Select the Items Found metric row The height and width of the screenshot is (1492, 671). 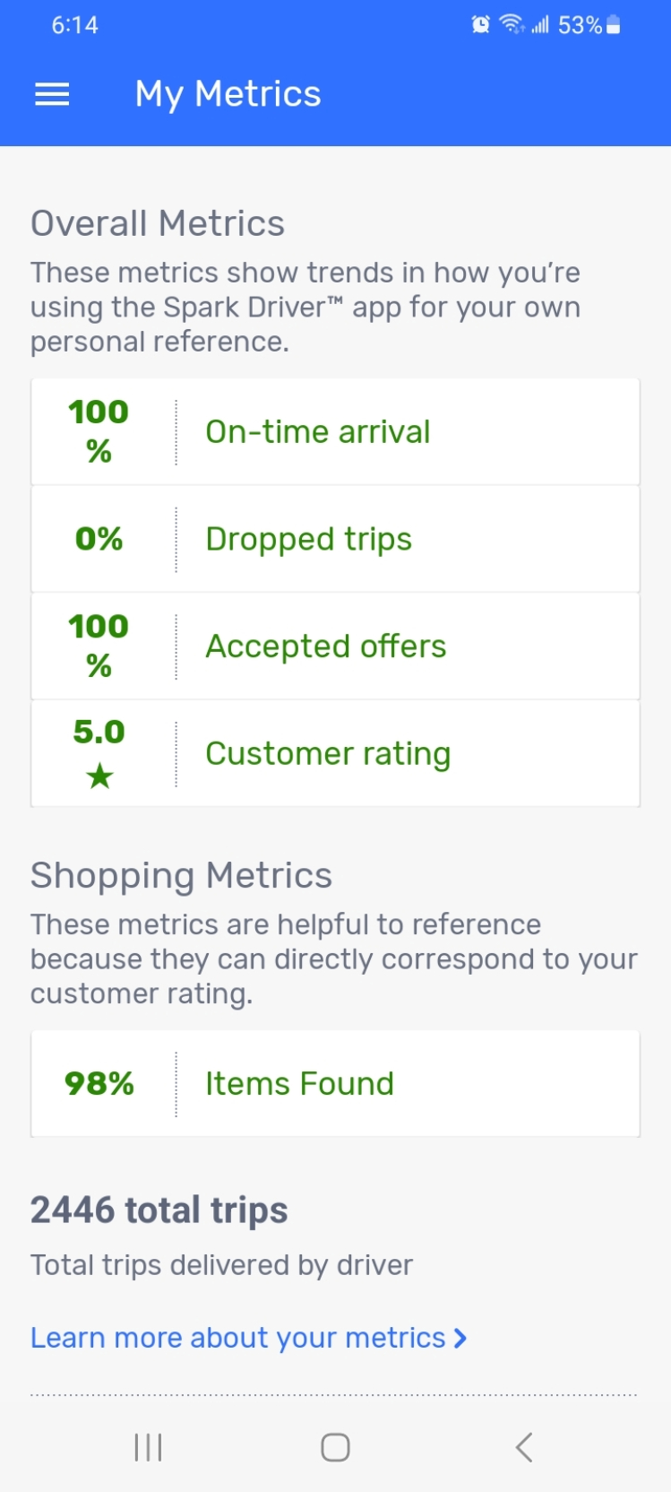point(335,1083)
